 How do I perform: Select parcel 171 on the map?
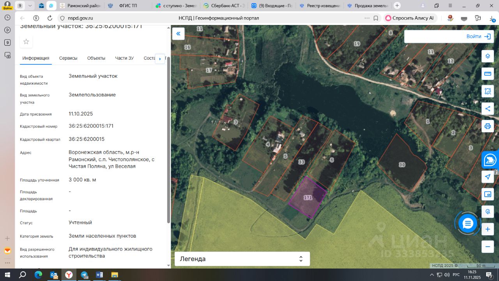308,197
